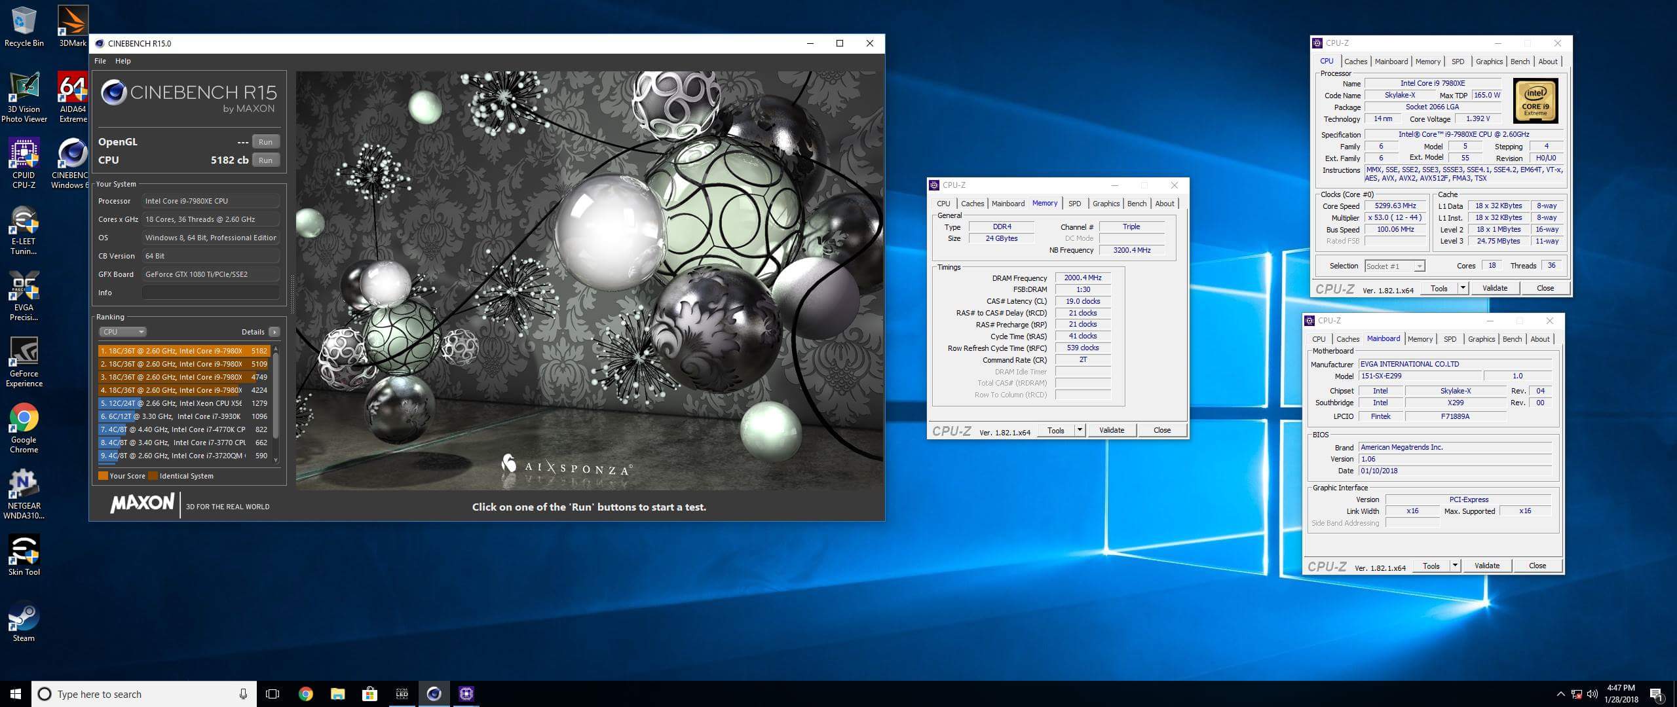Click the Task View taskbar icon

pos(273,694)
